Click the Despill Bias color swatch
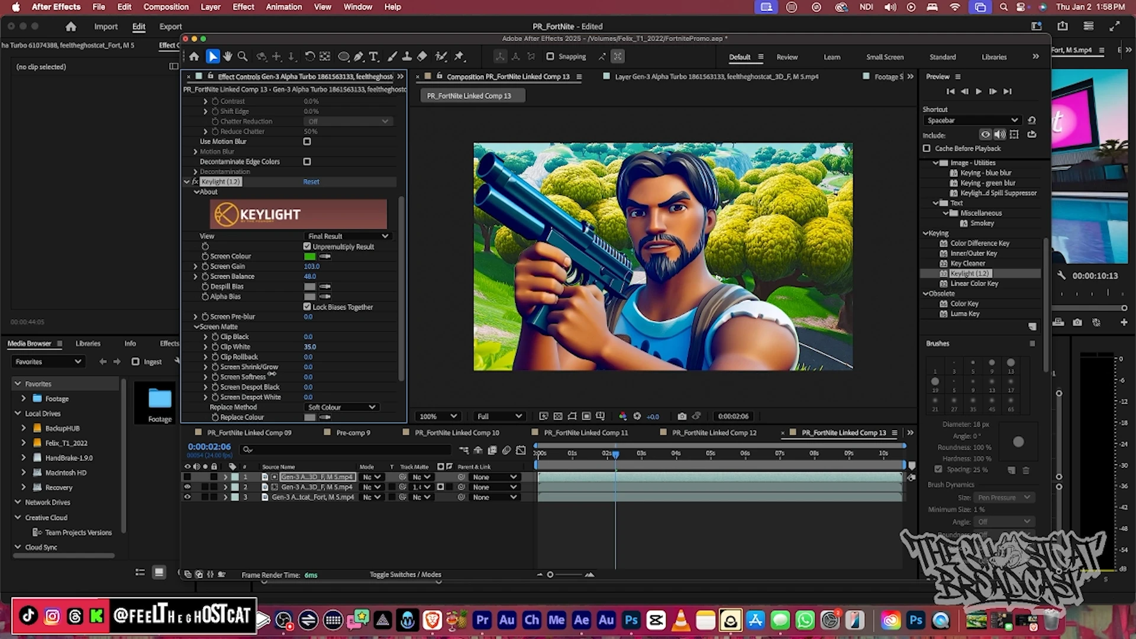This screenshot has width=1136, height=639. click(x=309, y=286)
